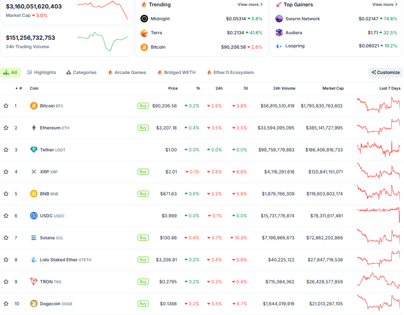Click the Dogecoin coin icon
The width and height of the screenshot is (404, 315).
(33, 304)
